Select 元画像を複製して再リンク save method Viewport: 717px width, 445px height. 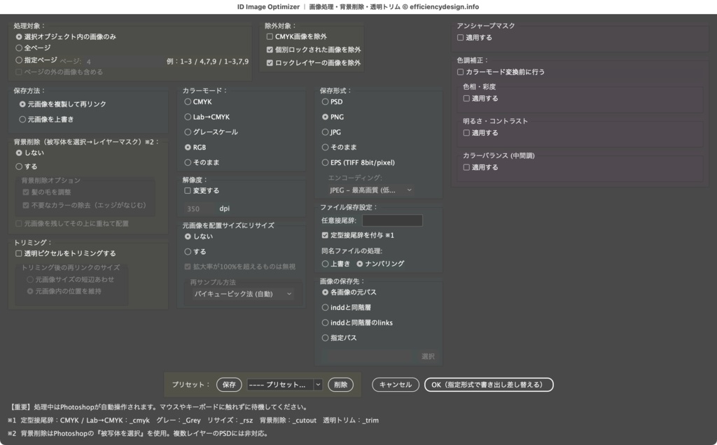62,104
